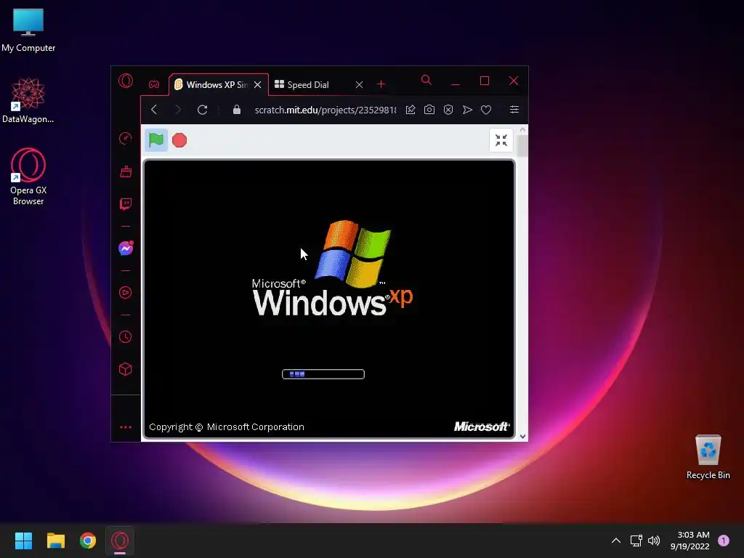The width and height of the screenshot is (744, 558).
Task: Open GX Cleaner in the sidebar
Action: click(x=126, y=171)
